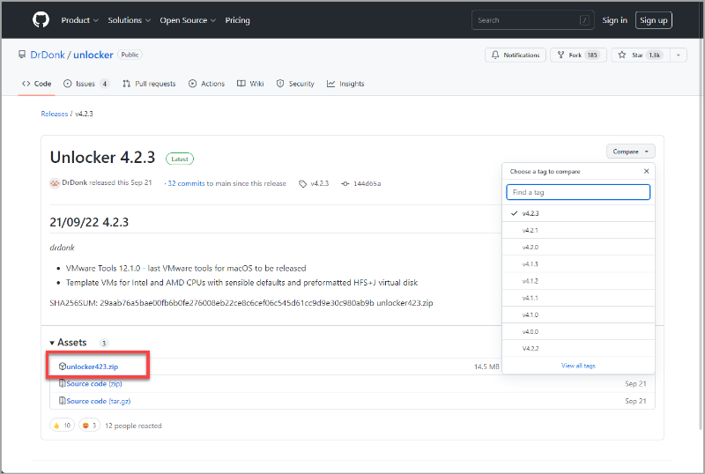The image size is (705, 474).
Task: Click the package icon beside unlocker423.zip
Action: click(63, 366)
